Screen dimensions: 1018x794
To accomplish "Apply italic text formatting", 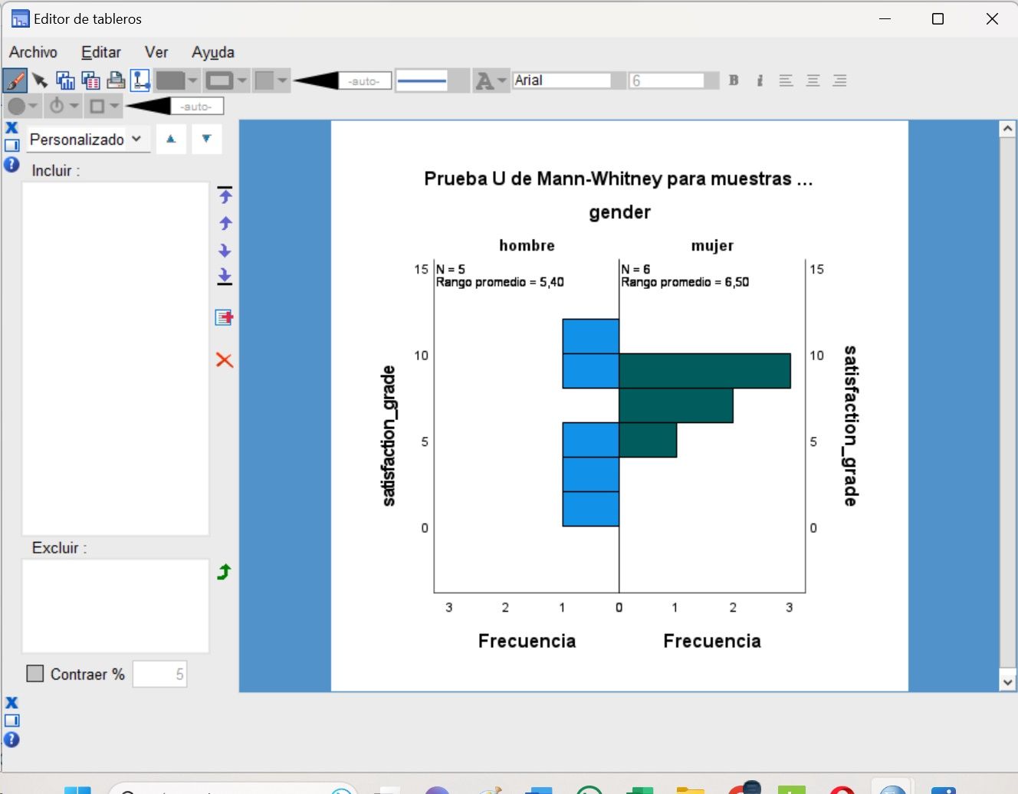I will (x=760, y=80).
